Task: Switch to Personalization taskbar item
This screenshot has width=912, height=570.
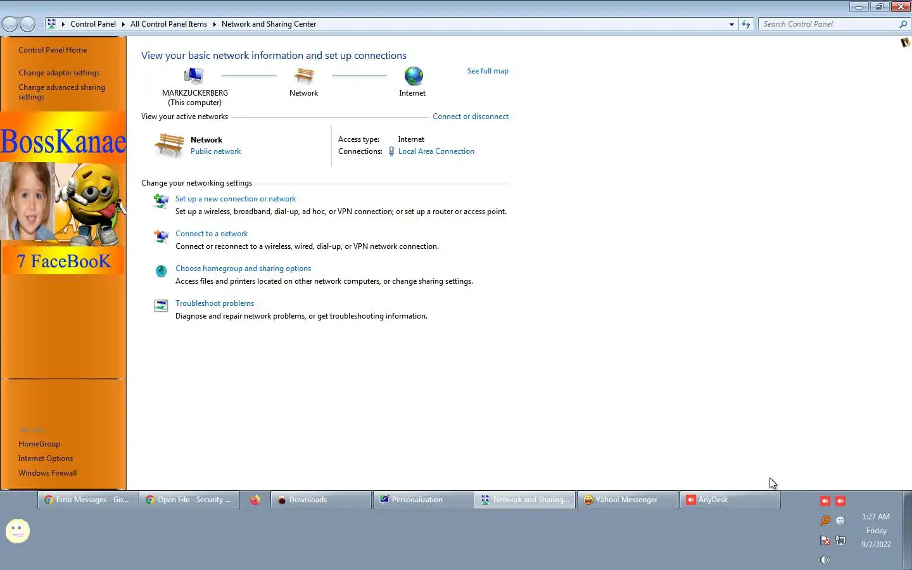Action: click(424, 500)
